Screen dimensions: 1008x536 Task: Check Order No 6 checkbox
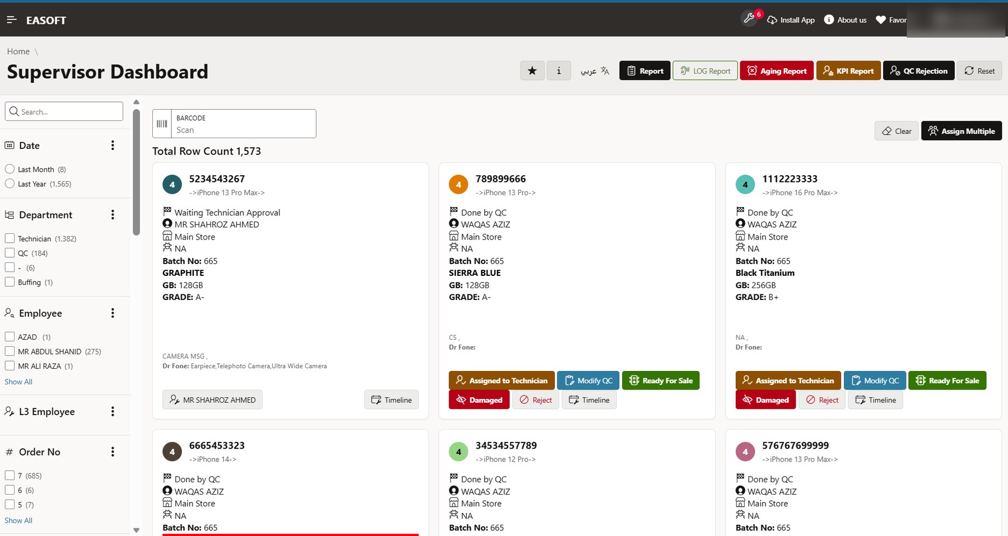10,490
